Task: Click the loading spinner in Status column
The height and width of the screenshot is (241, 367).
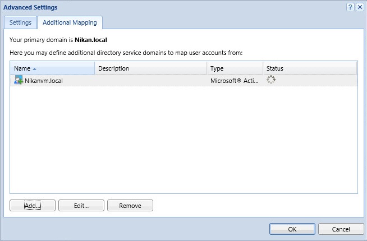Action: click(272, 80)
